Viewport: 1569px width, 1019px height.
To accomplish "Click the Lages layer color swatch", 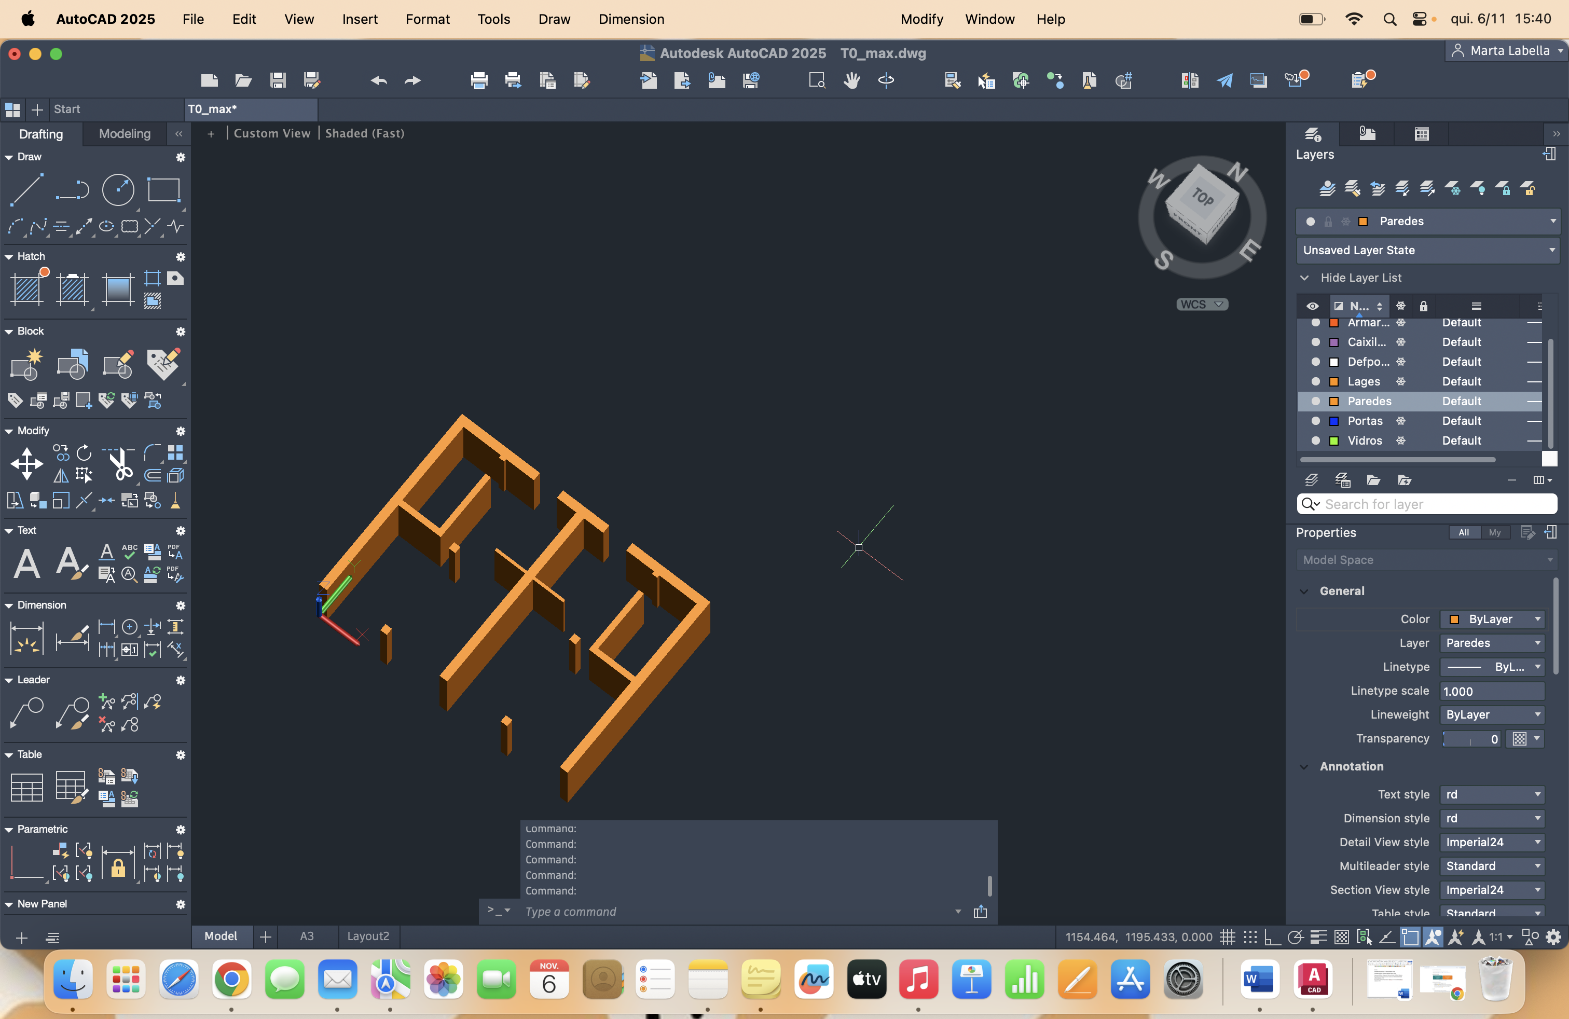I will click(x=1333, y=382).
